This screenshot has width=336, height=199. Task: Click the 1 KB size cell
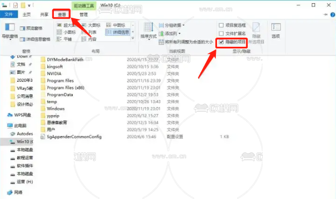click(x=225, y=137)
